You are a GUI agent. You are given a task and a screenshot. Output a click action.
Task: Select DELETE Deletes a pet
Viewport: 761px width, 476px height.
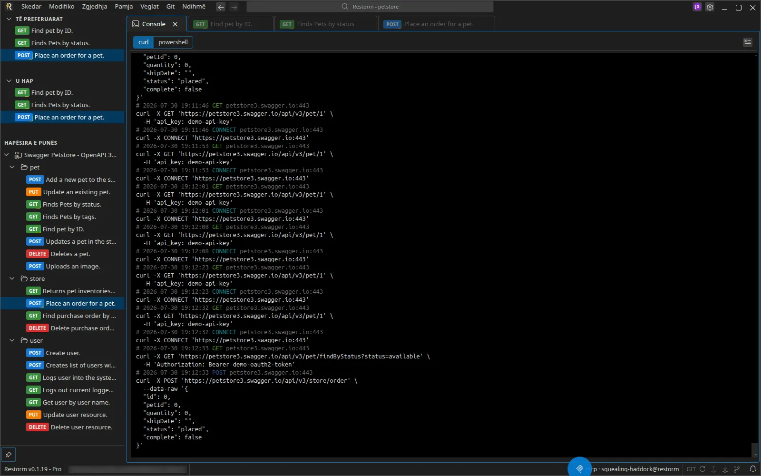coord(63,254)
